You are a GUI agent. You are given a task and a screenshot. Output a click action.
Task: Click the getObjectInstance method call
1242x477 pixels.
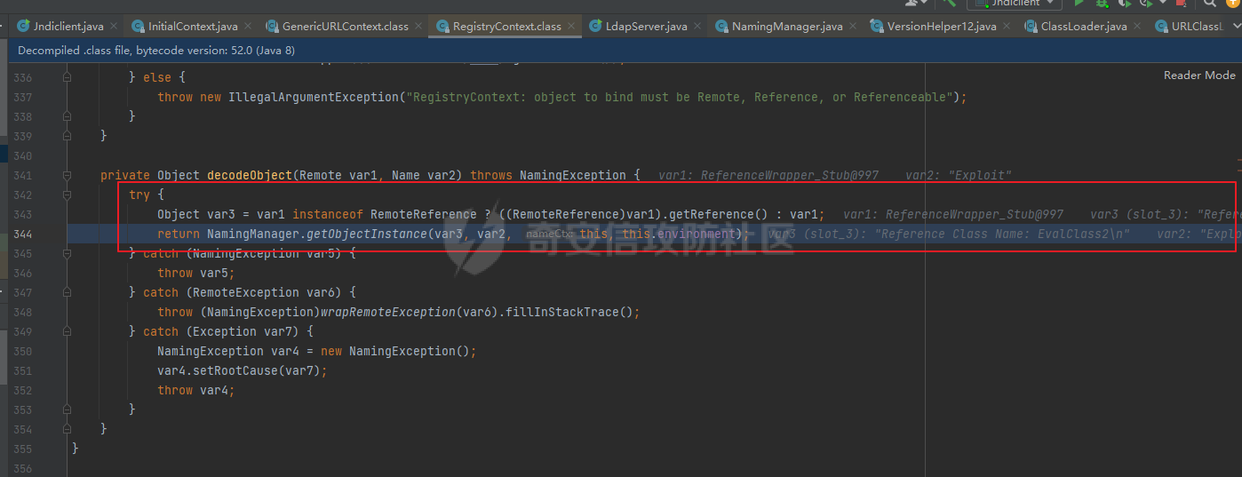[365, 235]
